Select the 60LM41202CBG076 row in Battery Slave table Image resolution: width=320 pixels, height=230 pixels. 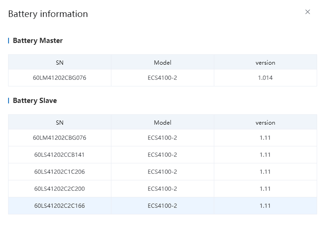pyautogui.click(x=60, y=137)
